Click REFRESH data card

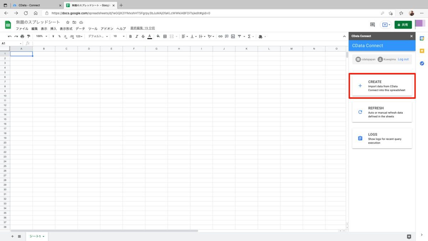(382, 112)
